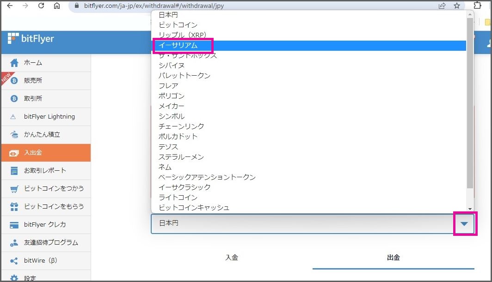Open 入出金 in the sidebar
The image size is (492, 282).
(x=46, y=153)
